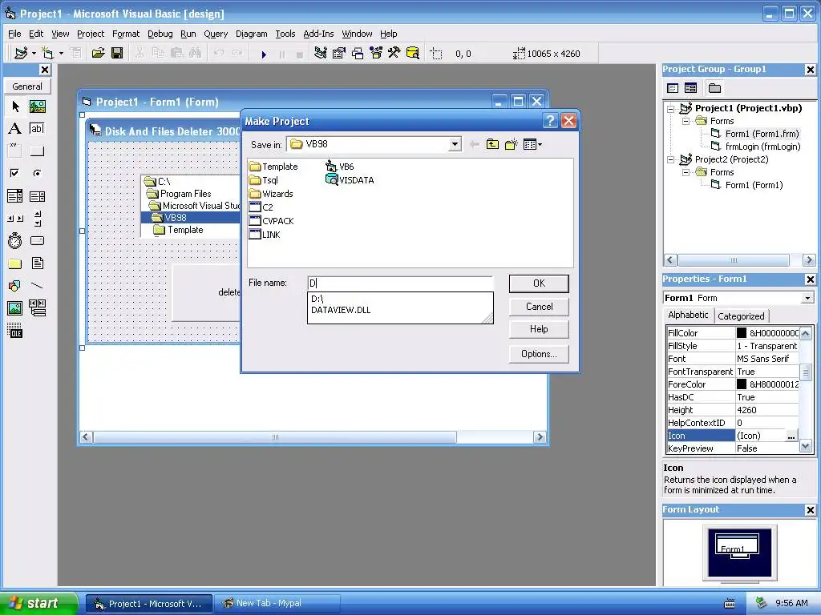The image size is (821, 615).
Task: Open the Project menu
Action: [91, 34]
